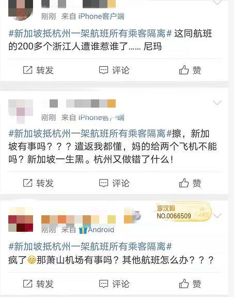The width and height of the screenshot is (234, 297).
Task: Tap 转发 label under first post
Action: (x=45, y=70)
